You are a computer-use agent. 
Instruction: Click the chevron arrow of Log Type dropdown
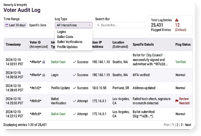pyautogui.click(x=89, y=25)
